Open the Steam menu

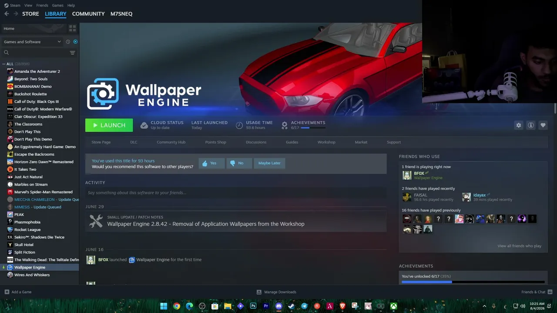(13, 5)
